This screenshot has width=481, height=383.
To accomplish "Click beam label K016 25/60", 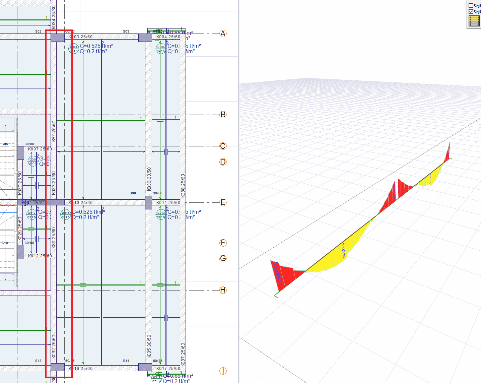I will pos(80,369).
